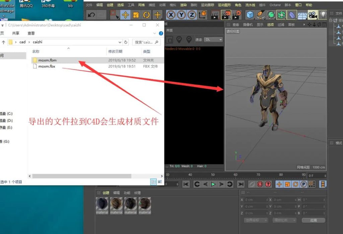Toggle the coordinate system cube icon

203,15
